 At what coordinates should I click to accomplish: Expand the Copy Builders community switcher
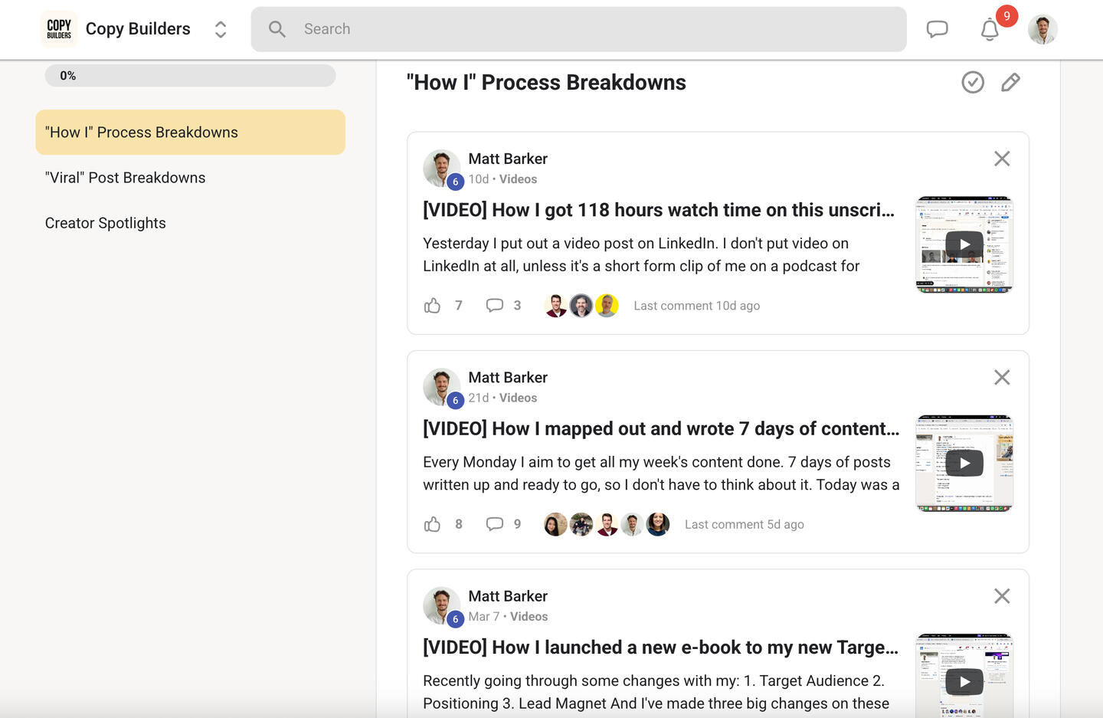221,29
